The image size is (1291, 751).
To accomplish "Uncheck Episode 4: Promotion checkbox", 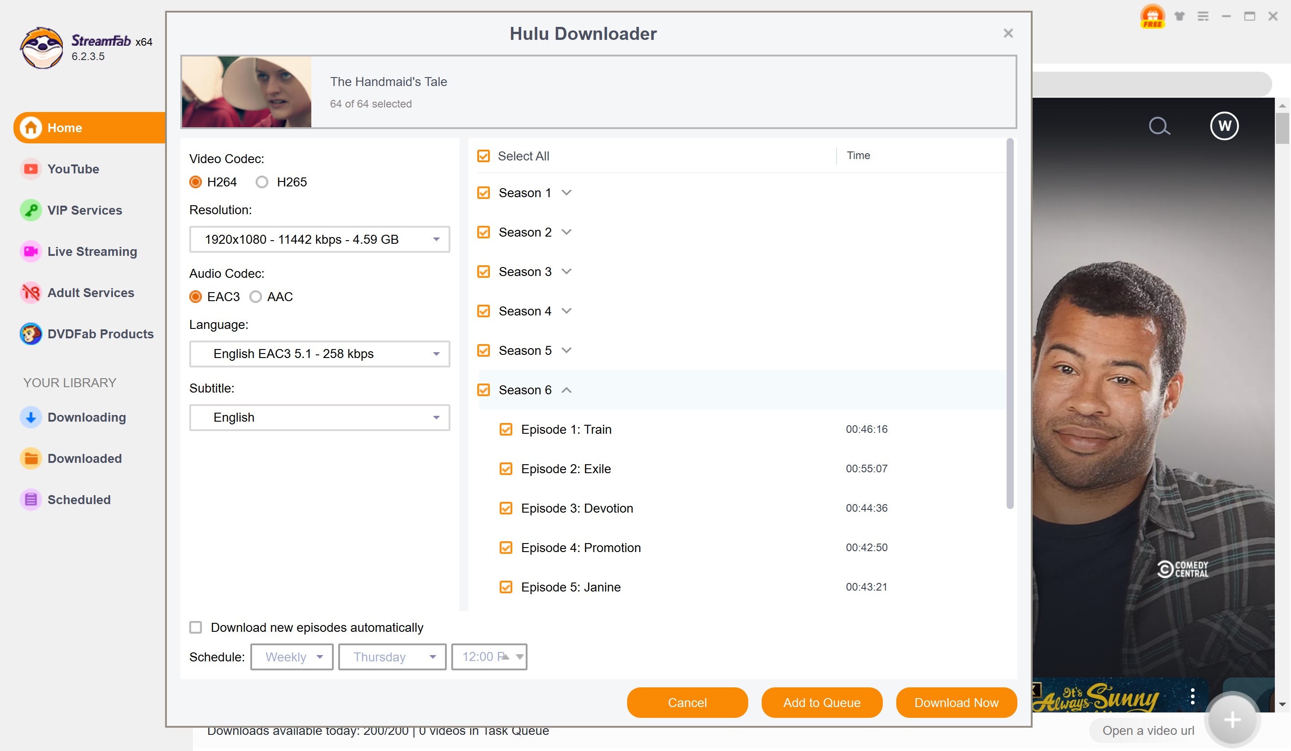I will tap(506, 548).
